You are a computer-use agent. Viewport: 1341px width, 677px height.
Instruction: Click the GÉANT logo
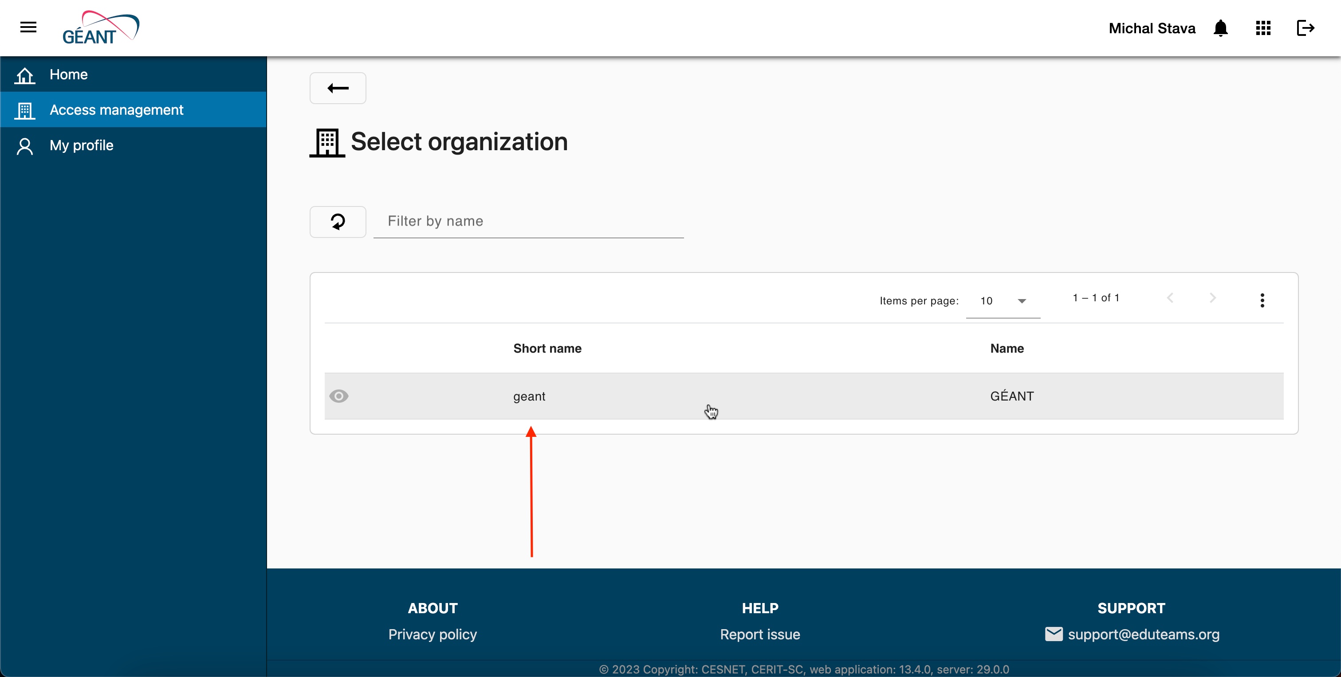point(100,27)
